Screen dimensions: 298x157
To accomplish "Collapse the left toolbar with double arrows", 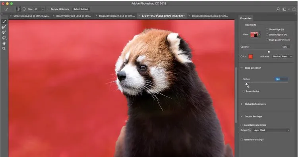I will [2, 14].
